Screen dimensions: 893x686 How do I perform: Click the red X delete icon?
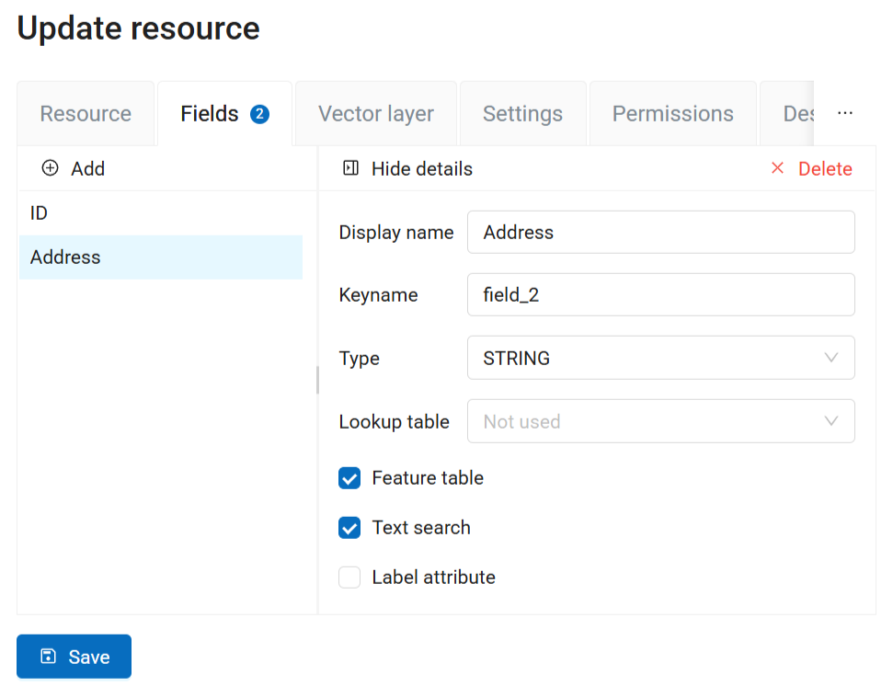777,168
